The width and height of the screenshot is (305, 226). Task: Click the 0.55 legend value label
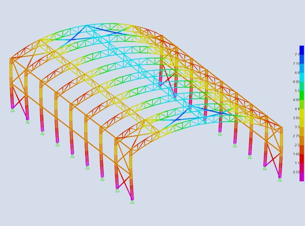pyautogui.click(x=296, y=172)
